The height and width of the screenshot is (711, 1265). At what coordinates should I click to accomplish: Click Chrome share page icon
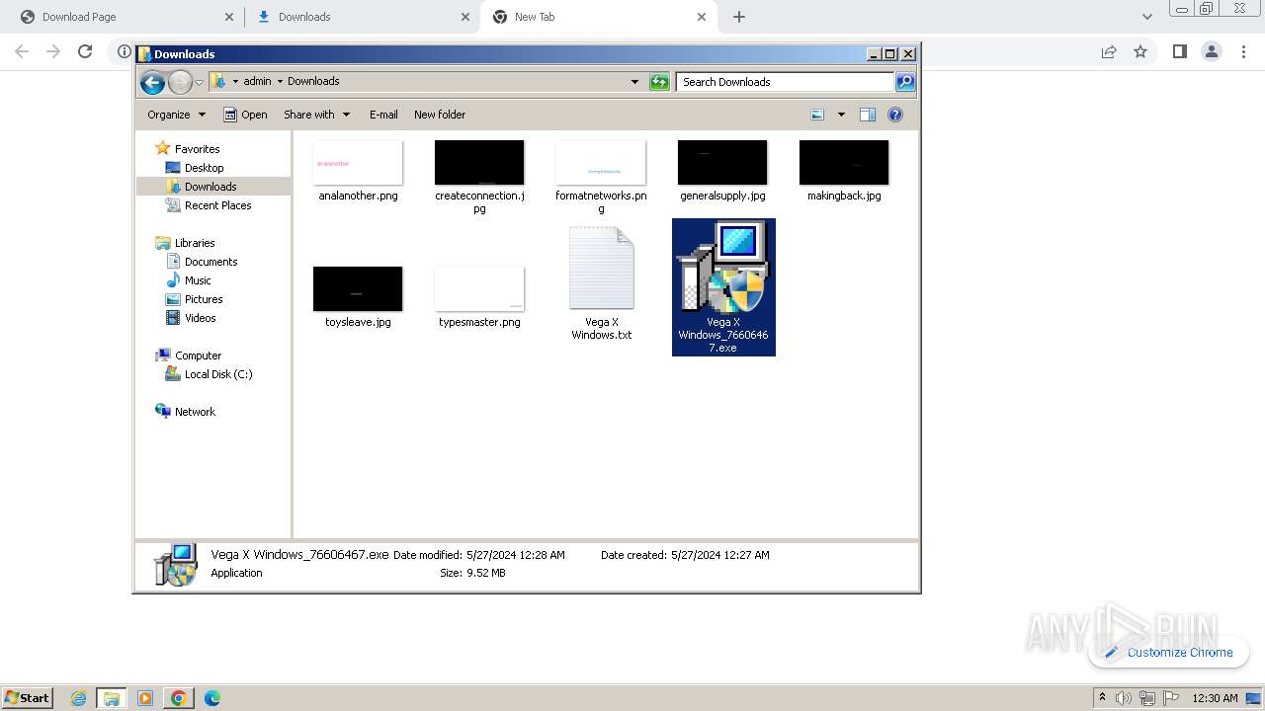point(1109,51)
